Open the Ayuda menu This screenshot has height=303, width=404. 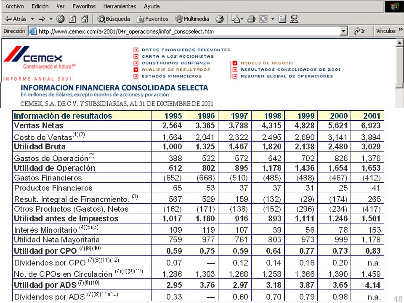[x=152, y=6]
